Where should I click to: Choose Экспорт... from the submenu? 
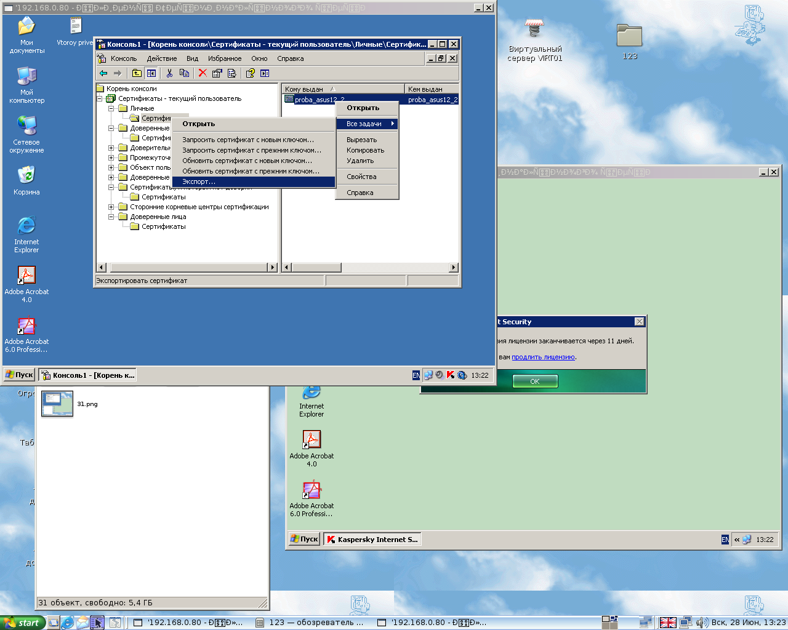(199, 182)
